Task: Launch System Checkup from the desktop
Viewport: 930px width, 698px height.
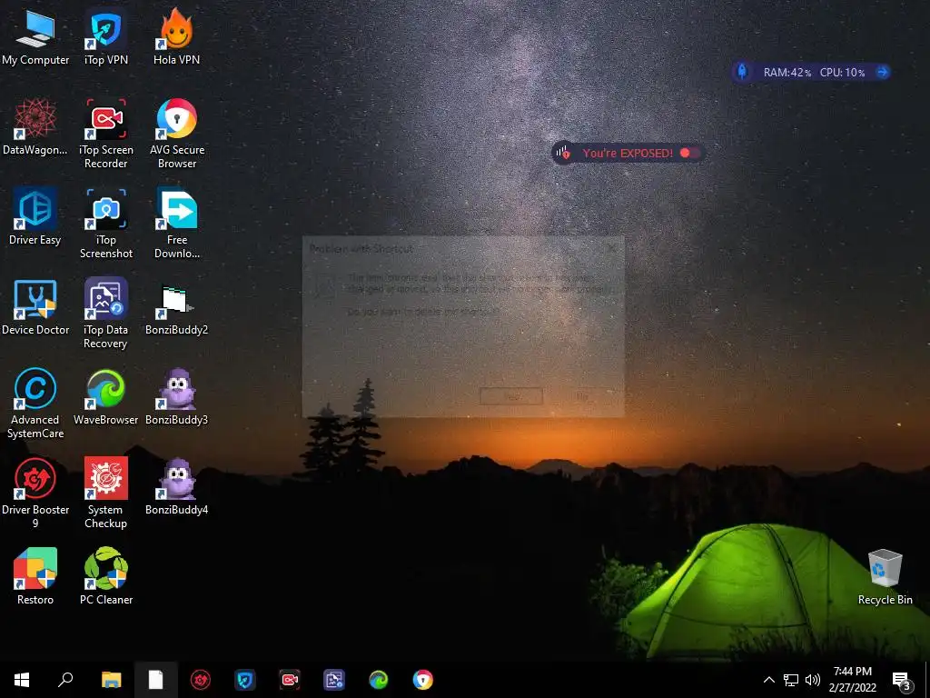Action: coord(106,494)
